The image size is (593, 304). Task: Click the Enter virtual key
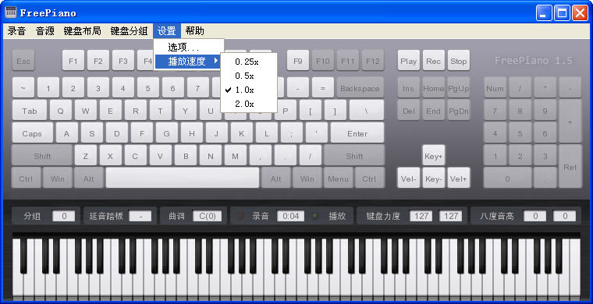(x=357, y=133)
